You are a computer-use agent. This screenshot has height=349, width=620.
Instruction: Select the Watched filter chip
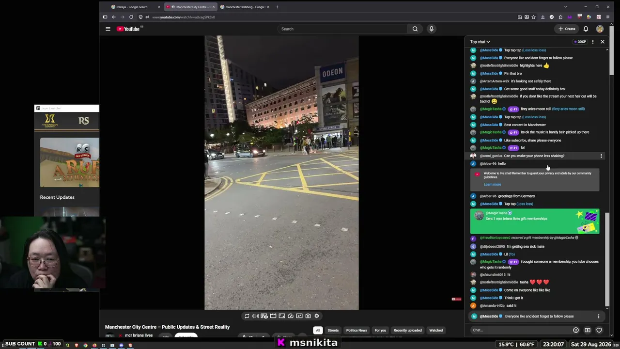pos(436,331)
